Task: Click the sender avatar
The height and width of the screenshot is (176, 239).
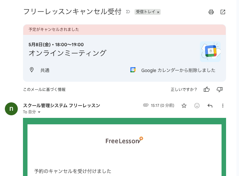Action: coord(11,109)
